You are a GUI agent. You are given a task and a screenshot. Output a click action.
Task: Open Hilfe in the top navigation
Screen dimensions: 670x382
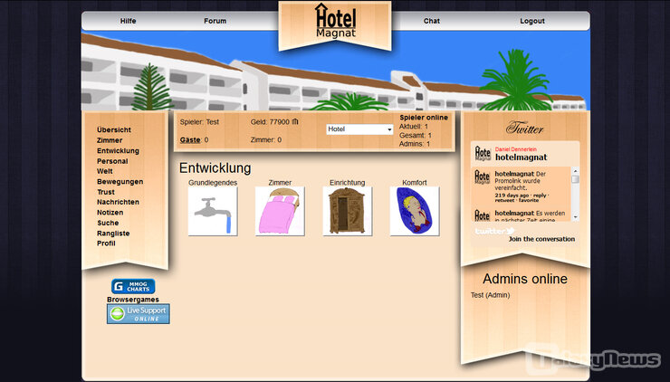[129, 21]
